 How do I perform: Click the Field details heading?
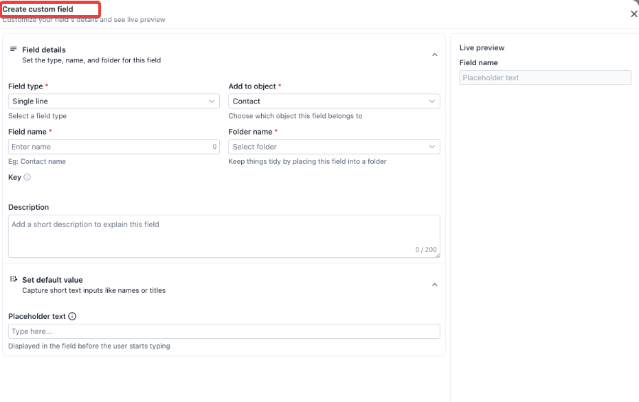coord(44,50)
